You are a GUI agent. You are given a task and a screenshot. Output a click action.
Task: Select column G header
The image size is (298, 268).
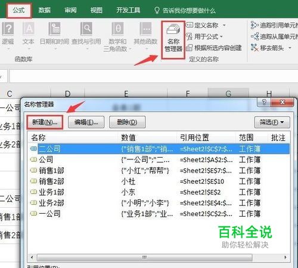228,93
